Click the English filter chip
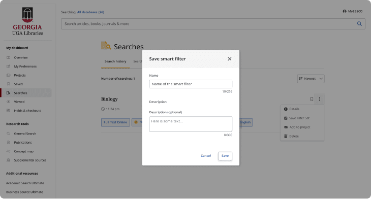 click(245, 122)
